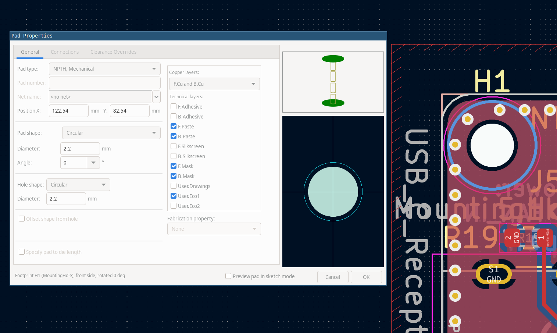Enable the B.Adhesive layer
This screenshot has width=557, height=333.
click(x=173, y=116)
